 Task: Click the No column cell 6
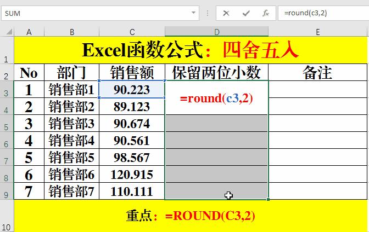[29, 174]
